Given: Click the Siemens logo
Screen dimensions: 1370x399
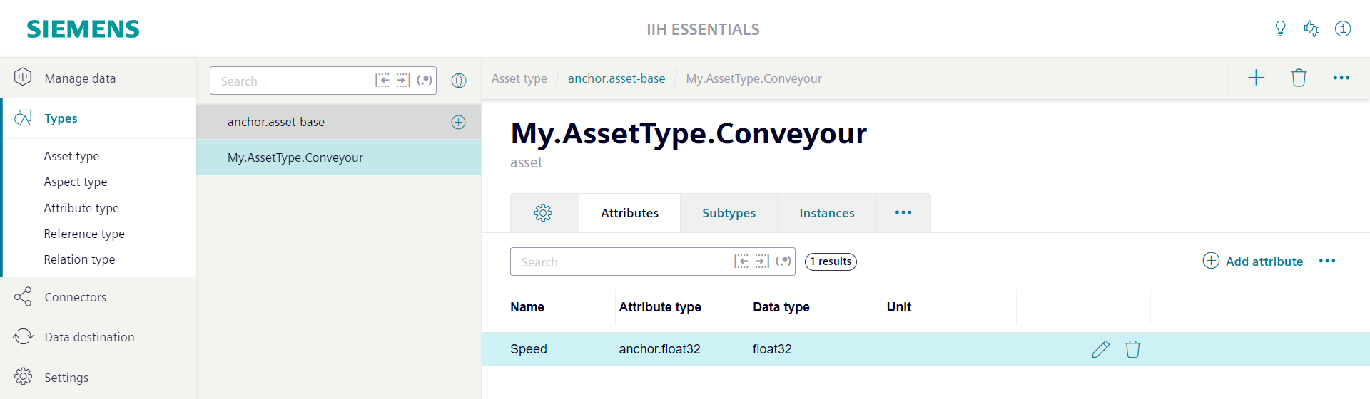Looking at the screenshot, I should (x=83, y=29).
